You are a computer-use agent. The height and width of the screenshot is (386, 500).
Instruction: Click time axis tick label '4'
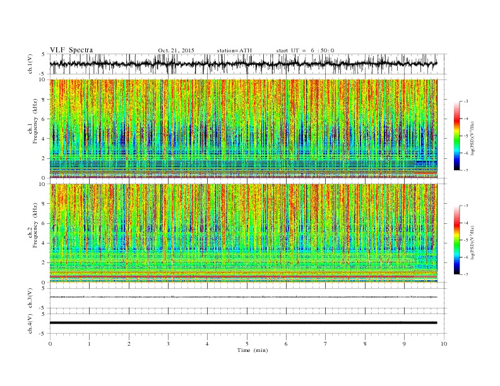[207, 344]
